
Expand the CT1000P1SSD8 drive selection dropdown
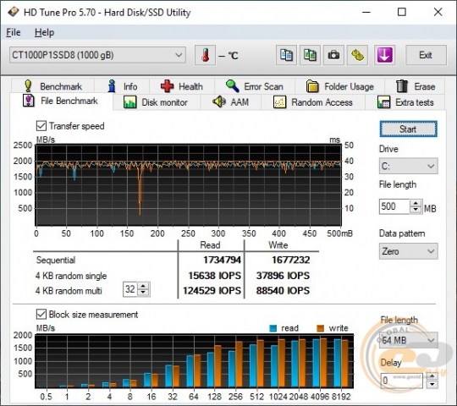click(97, 55)
